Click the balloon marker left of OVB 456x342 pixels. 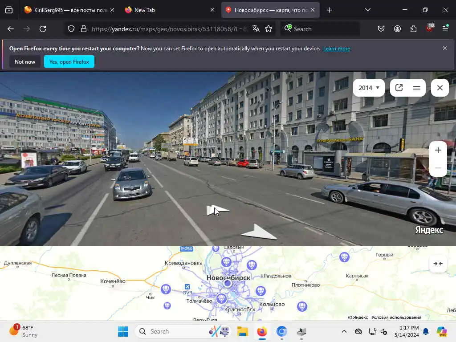tap(166, 289)
